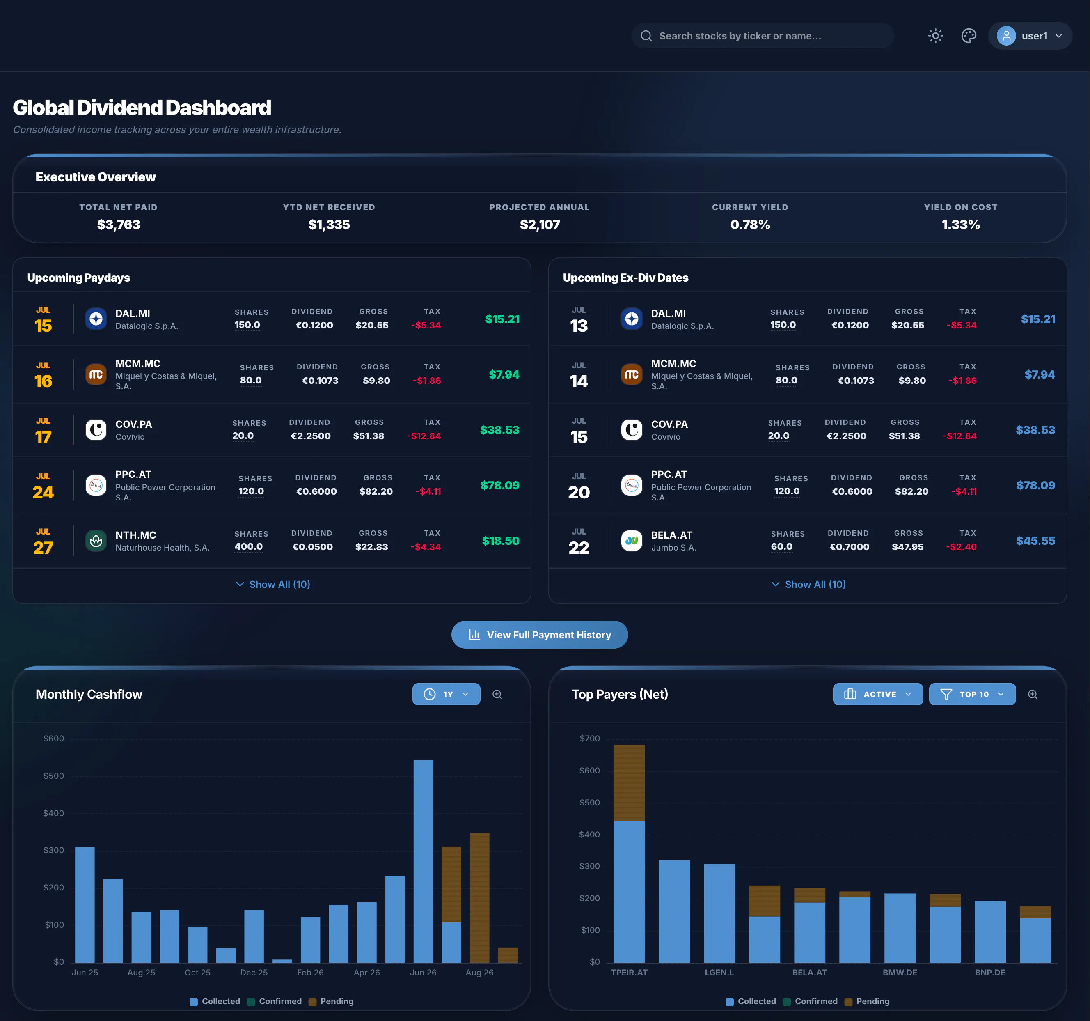Click tax value -$4.34 for NTH.MC

point(426,547)
